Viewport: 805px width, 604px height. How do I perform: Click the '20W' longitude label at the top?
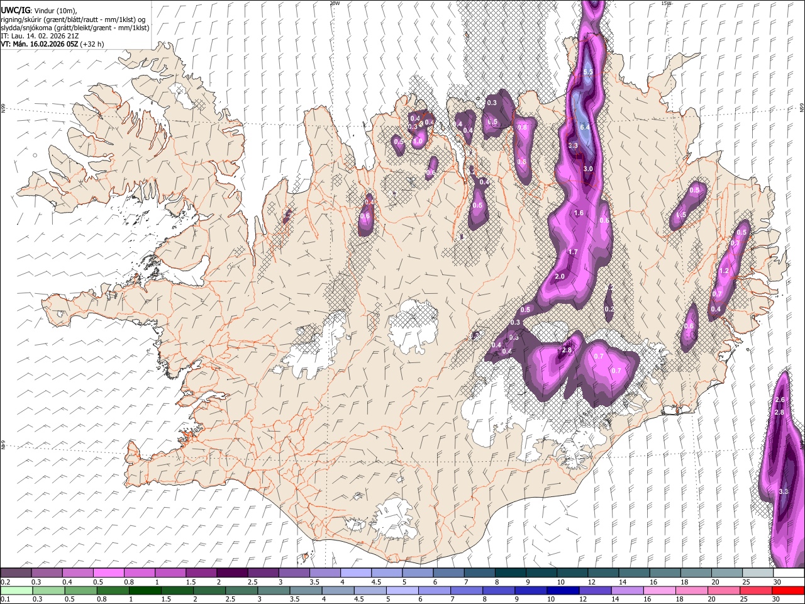pos(335,3)
